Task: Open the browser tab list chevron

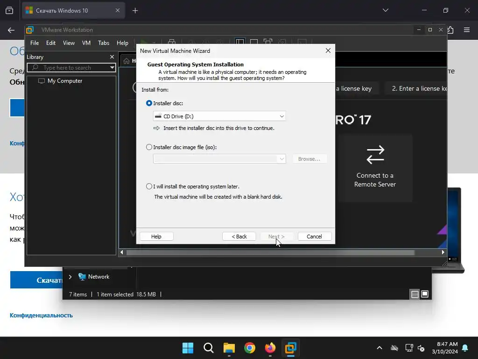Action: pyautogui.click(x=385, y=10)
